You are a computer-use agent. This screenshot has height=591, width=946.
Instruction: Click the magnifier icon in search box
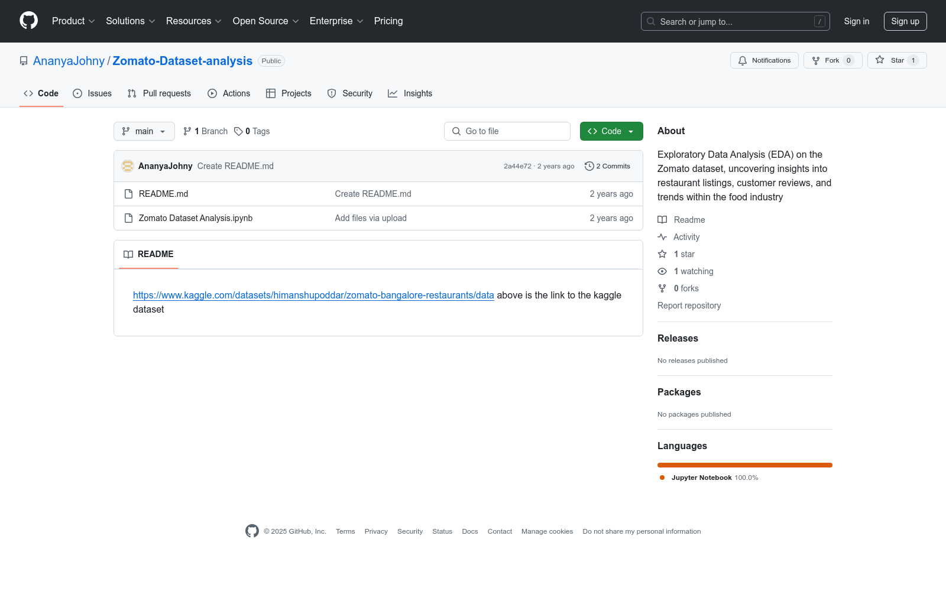point(651,21)
